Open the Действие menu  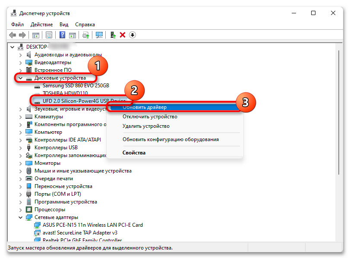click(41, 25)
